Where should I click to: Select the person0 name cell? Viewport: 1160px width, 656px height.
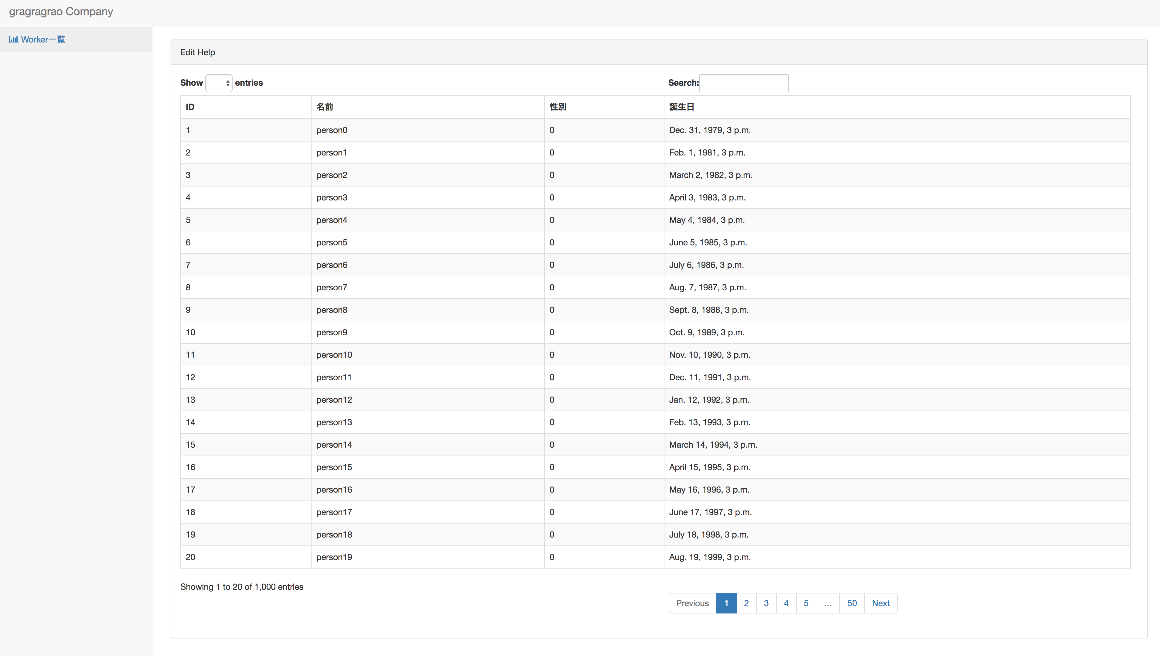(428, 130)
